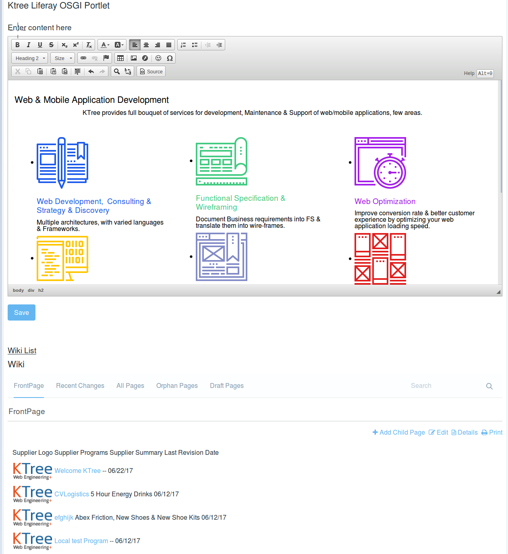Open the text color picker dropdown
Image resolution: width=508 pixels, height=554 pixels.
pyautogui.click(x=104, y=45)
